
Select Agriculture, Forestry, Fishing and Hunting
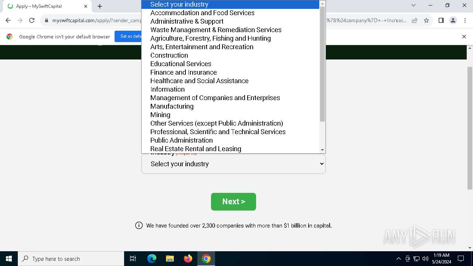tap(230, 38)
